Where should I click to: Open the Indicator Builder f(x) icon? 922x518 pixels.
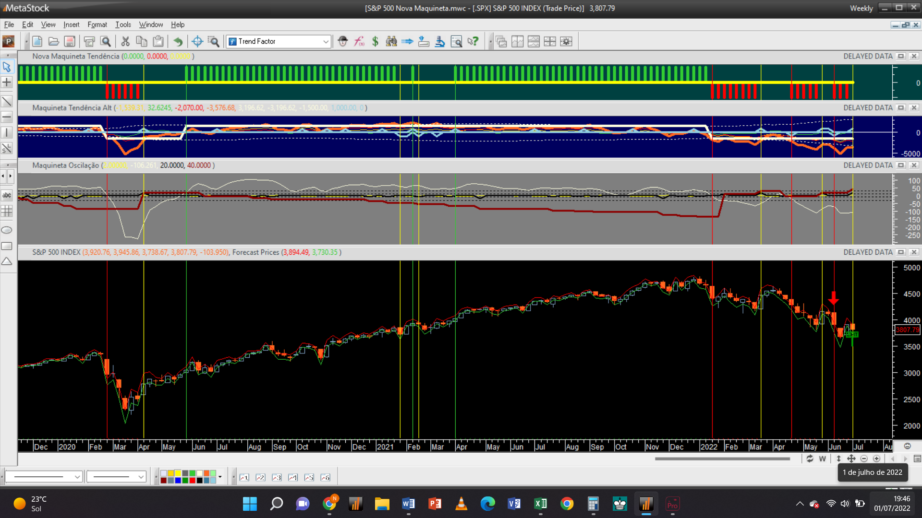[359, 41]
